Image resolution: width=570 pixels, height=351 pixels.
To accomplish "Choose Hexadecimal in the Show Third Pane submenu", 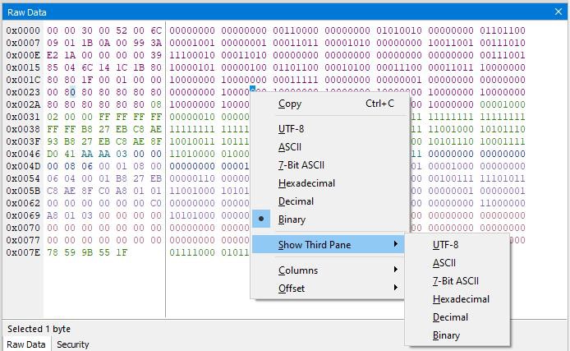I will click(457, 299).
